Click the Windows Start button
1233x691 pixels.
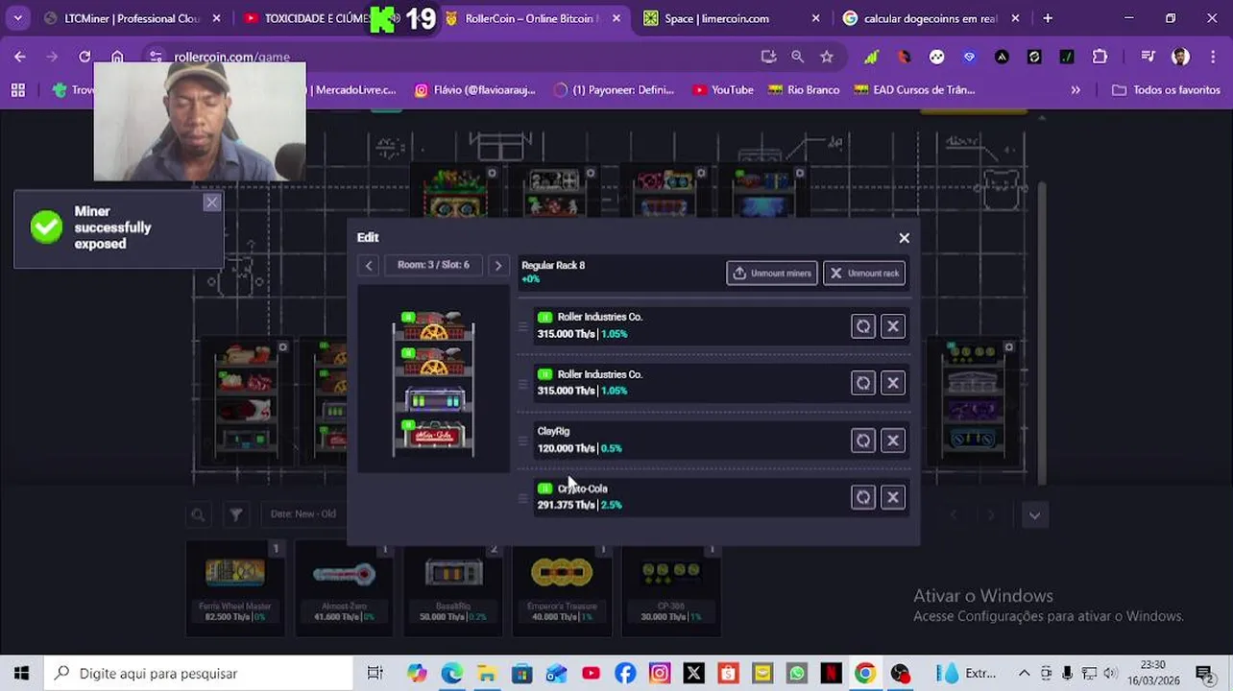(21, 674)
